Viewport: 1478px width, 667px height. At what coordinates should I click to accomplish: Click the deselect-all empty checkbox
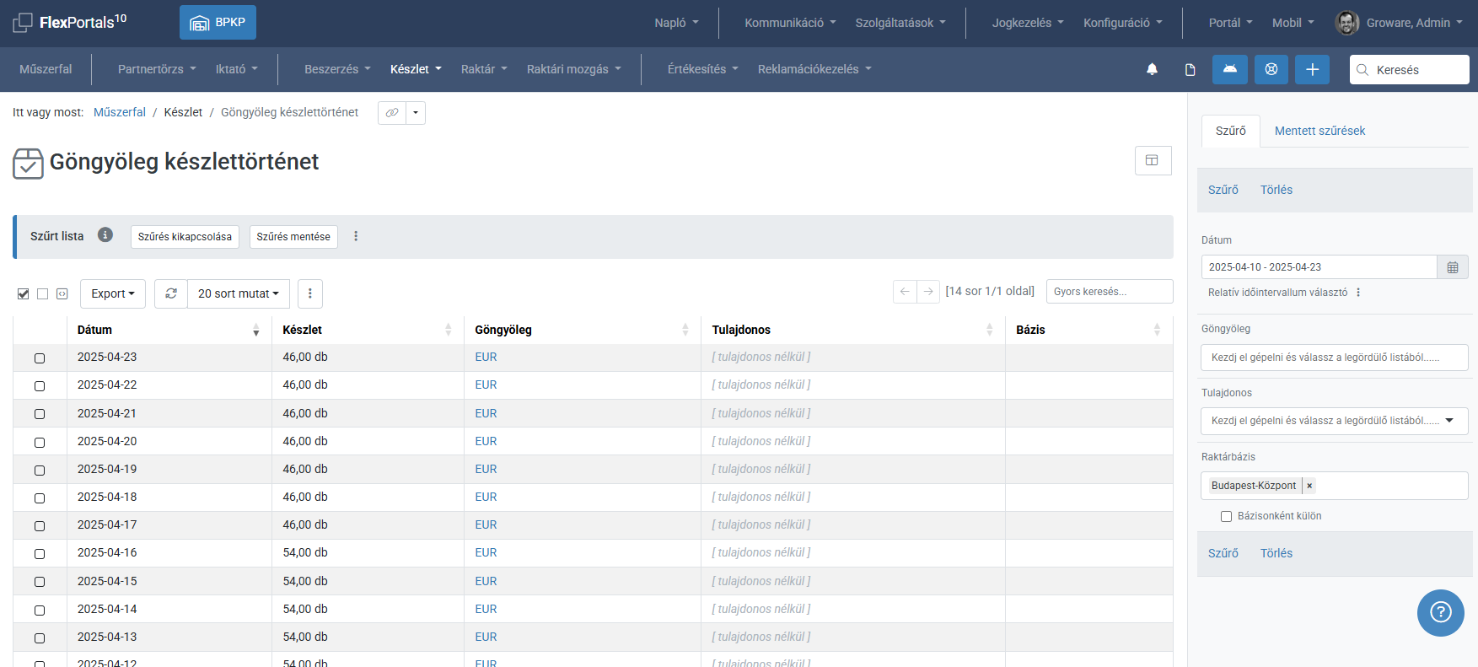pyautogui.click(x=43, y=293)
